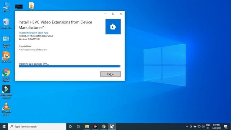Screen dimensions: 231x130
Task: Open File Explorer from the taskbar
Action: pos(87,126)
